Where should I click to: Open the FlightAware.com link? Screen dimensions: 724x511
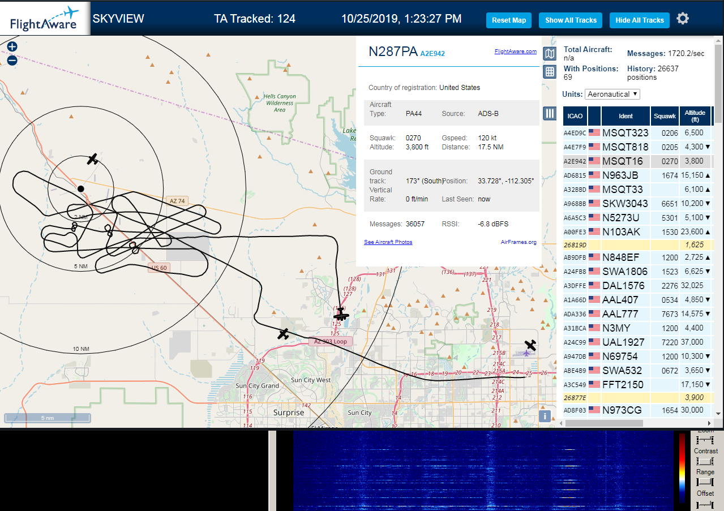[x=515, y=51]
